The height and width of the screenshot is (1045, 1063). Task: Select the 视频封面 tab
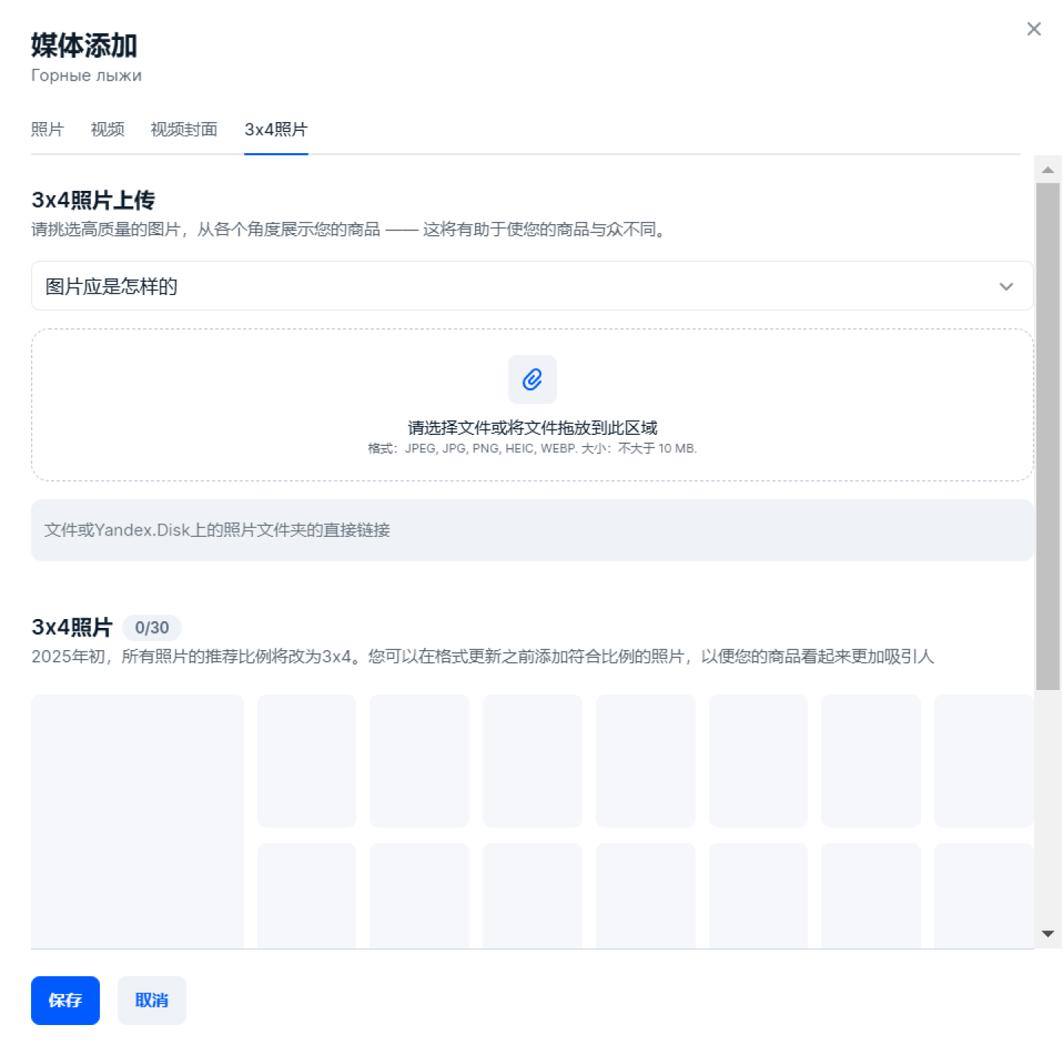tap(184, 129)
